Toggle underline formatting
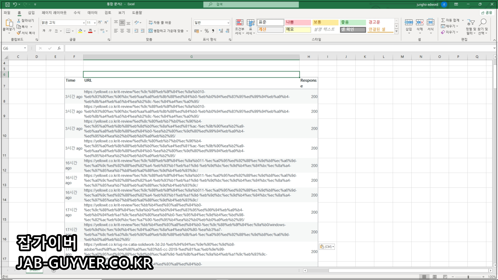The height and width of the screenshot is (280, 498). 56,31
